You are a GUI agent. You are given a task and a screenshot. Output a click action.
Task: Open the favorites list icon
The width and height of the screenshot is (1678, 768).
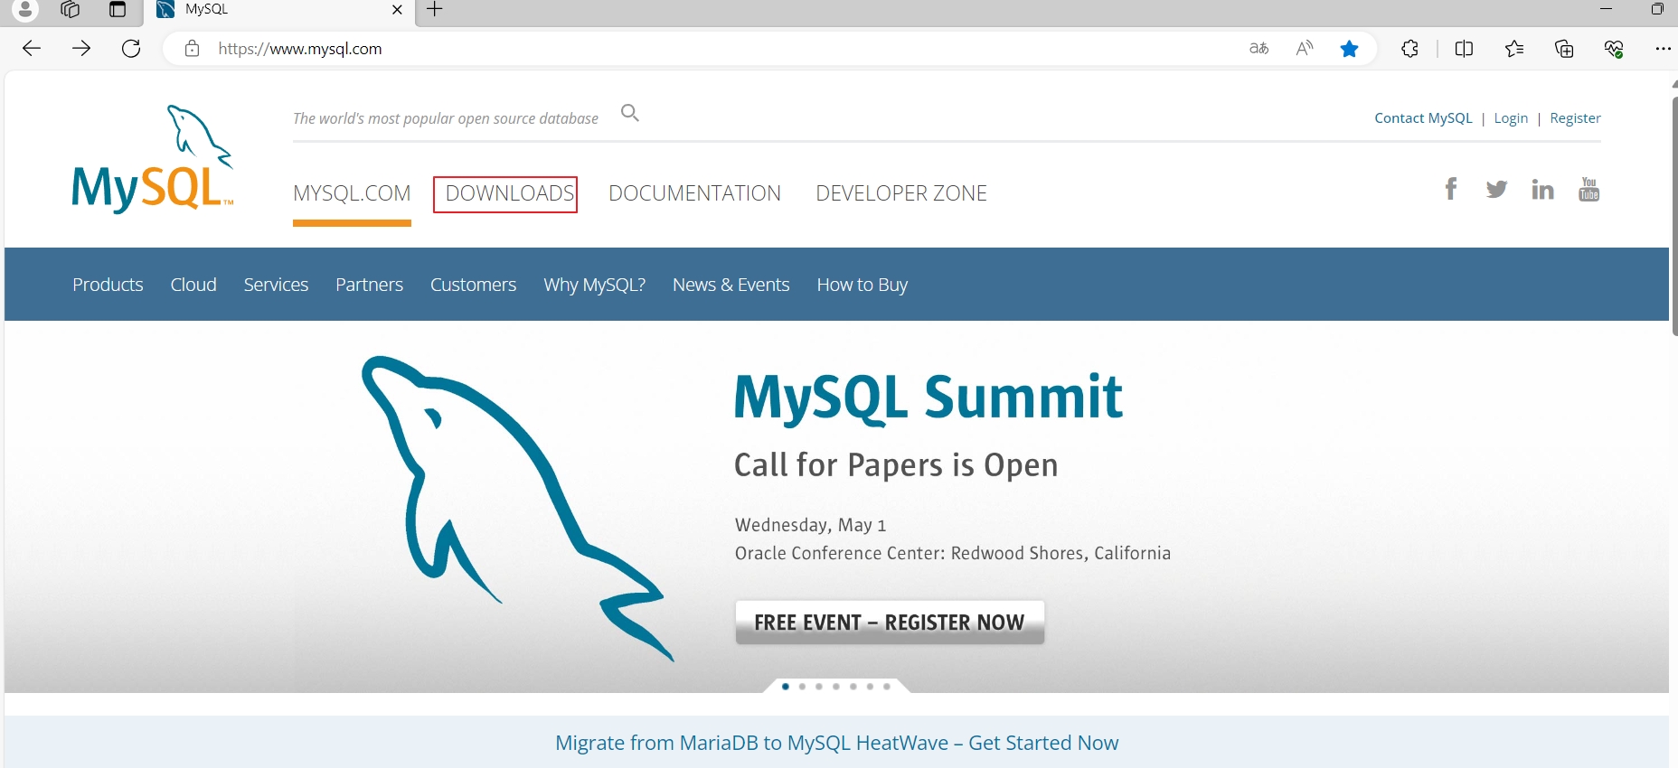click(x=1514, y=49)
